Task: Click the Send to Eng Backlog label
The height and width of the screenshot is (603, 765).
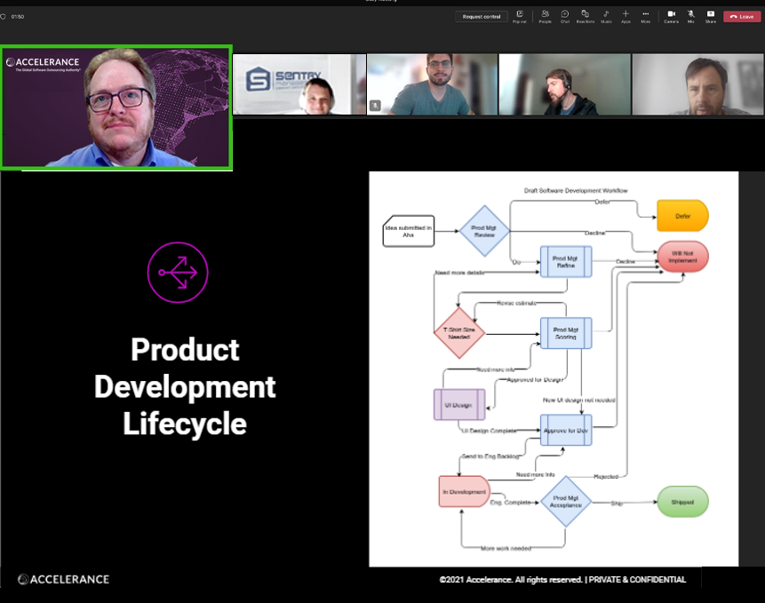Action: pos(490,456)
